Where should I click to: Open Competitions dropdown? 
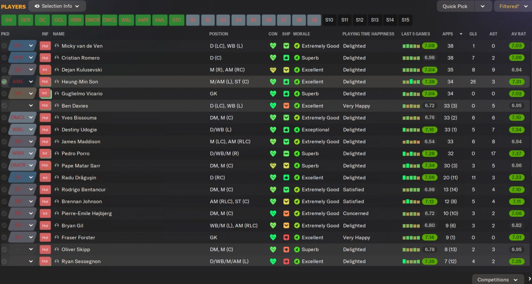click(498, 279)
